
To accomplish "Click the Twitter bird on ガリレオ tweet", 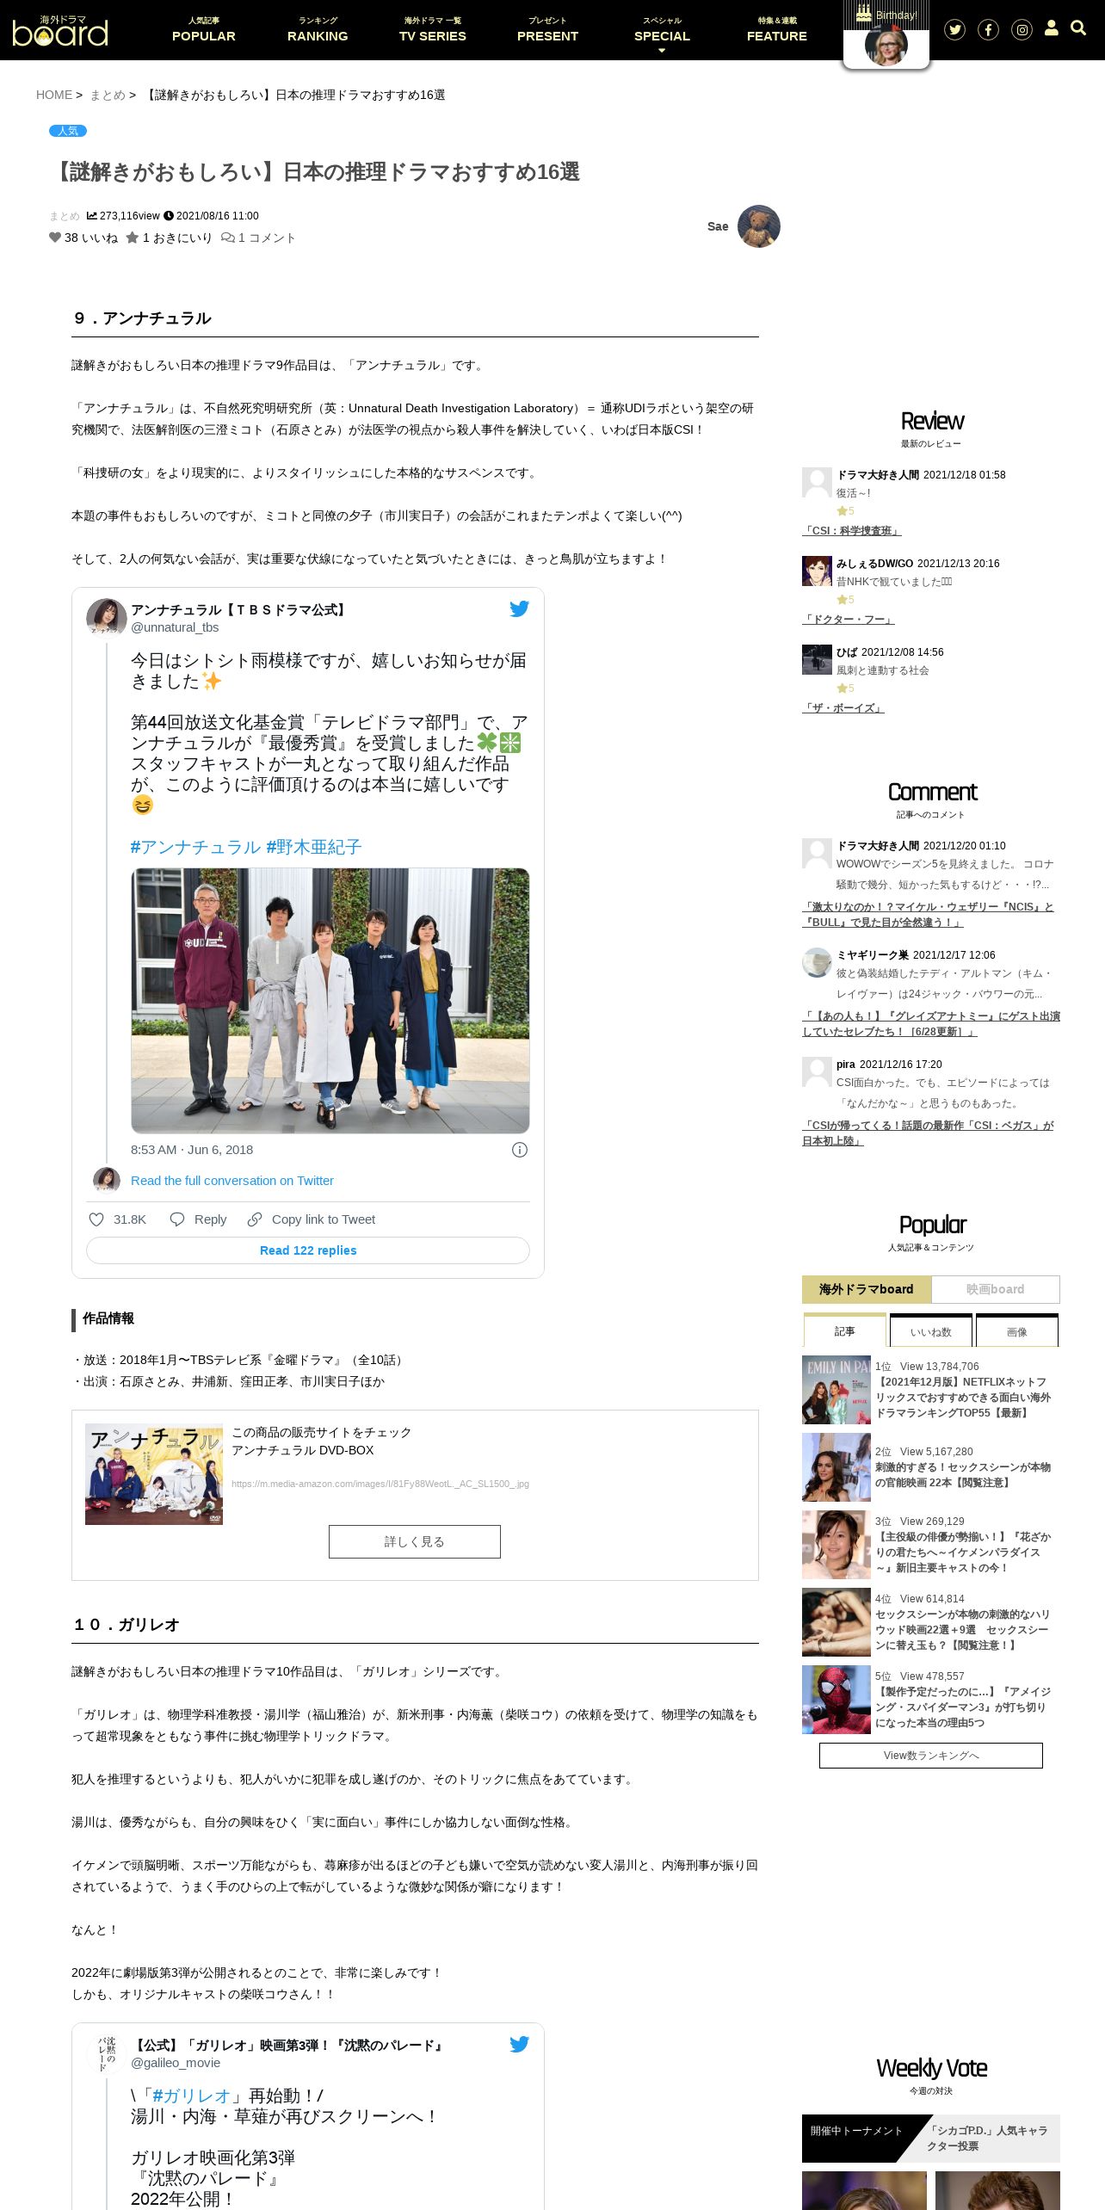I will tap(519, 2044).
